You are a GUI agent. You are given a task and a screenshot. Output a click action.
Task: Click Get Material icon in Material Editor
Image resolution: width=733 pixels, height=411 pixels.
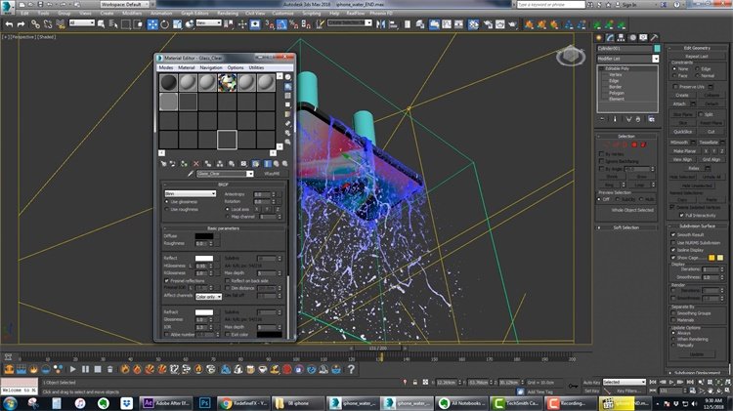(163, 164)
